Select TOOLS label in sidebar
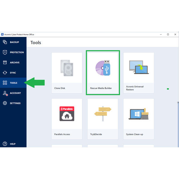 coord(13,83)
